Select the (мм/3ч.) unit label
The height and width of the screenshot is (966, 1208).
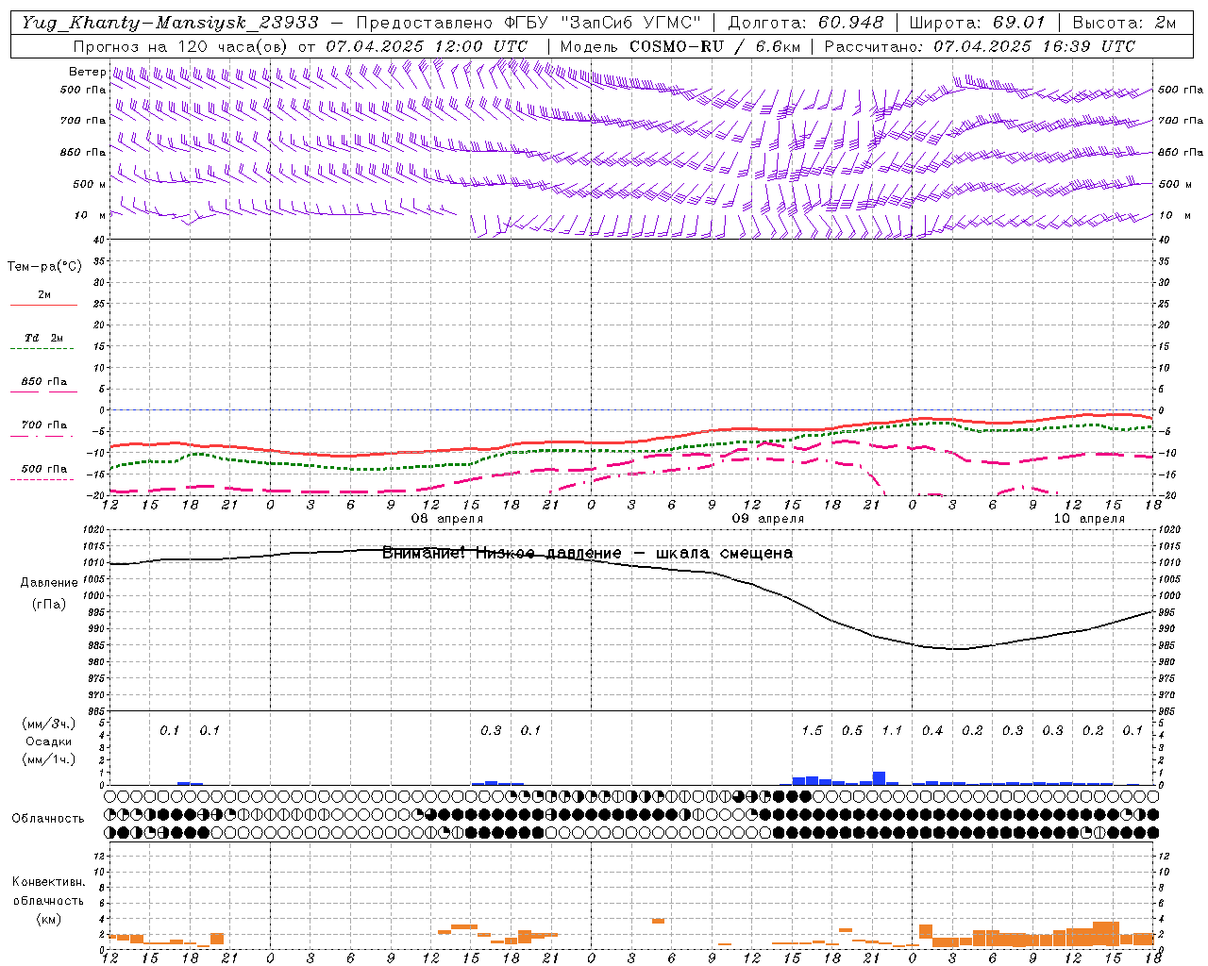pos(48,724)
